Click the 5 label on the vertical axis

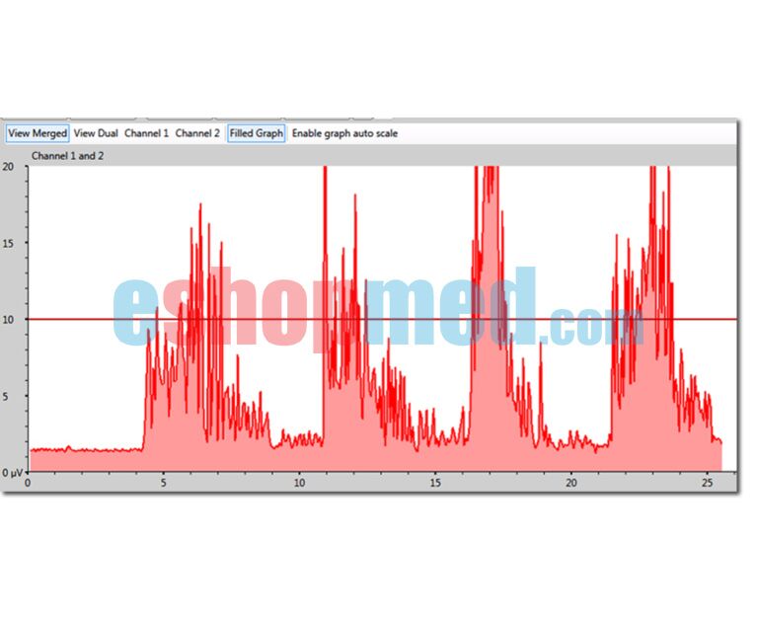(x=11, y=396)
